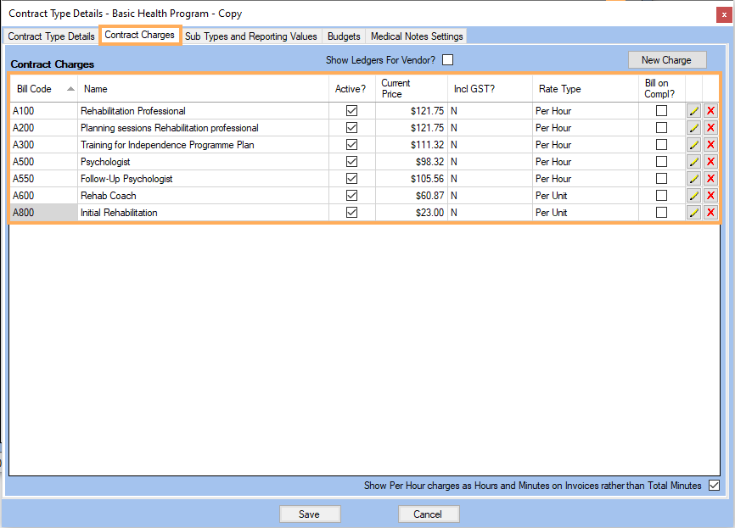Sort by Bill Code column header
This screenshot has width=735, height=528.
(43, 89)
